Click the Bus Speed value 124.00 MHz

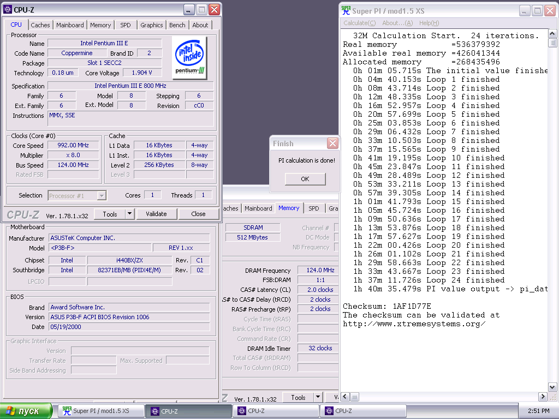coord(73,165)
